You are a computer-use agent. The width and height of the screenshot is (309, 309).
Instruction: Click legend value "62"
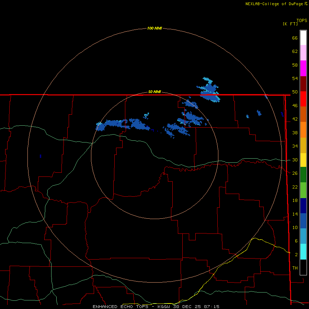point(295,51)
